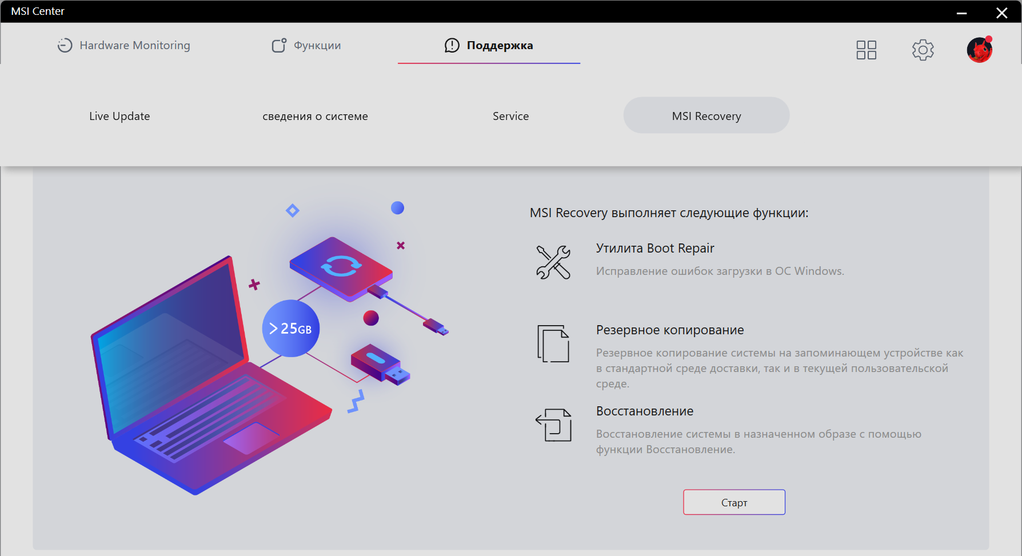
Task: Click the Старт button
Action: pos(734,502)
